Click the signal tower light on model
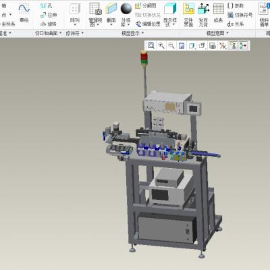This screenshot has height=270, width=270. pos(144,57)
